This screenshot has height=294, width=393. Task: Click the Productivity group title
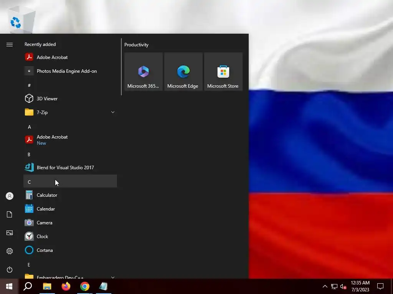(136, 45)
